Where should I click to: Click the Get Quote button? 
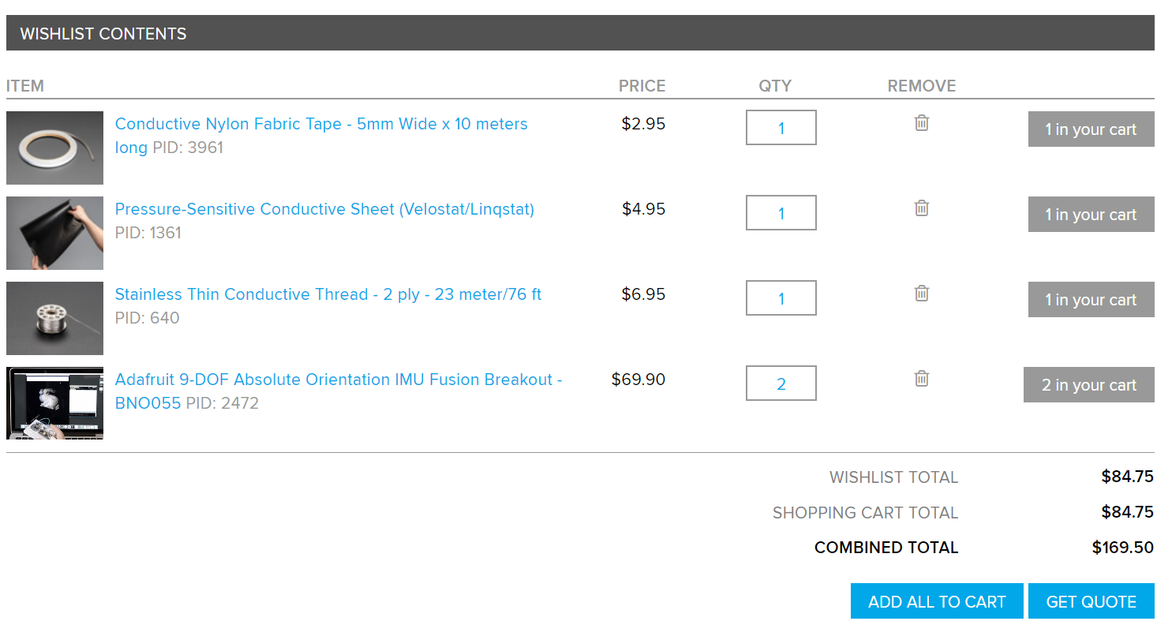(1091, 601)
